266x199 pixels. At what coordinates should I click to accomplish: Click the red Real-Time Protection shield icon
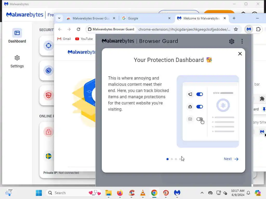[49, 95]
